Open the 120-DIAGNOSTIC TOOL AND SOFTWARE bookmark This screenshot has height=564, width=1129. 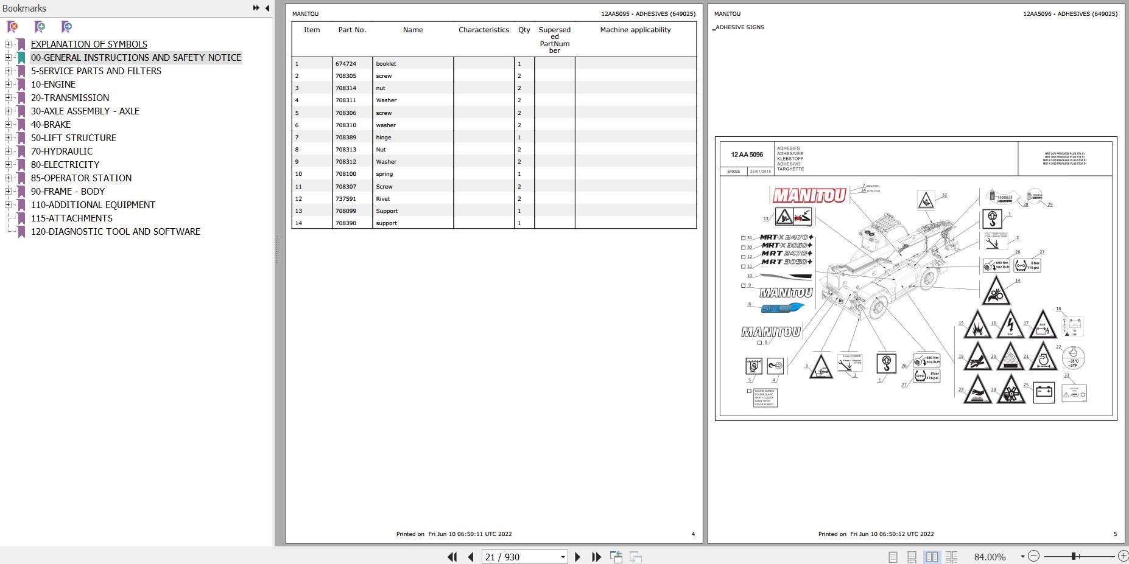pyautogui.click(x=116, y=232)
